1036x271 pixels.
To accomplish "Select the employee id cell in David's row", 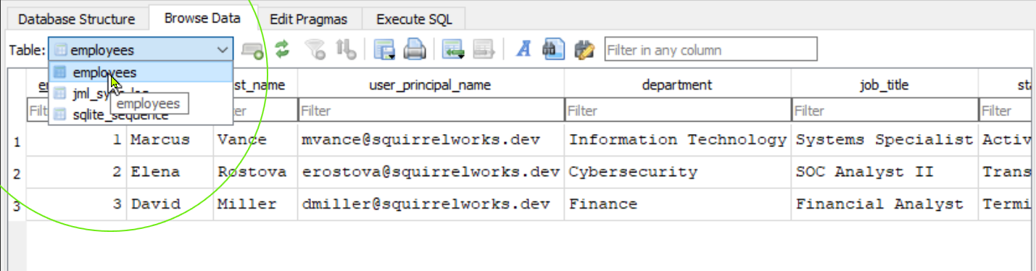I will [x=77, y=204].
